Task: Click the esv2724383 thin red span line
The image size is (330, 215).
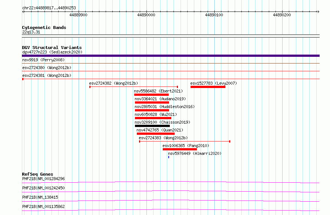Action: point(185,141)
